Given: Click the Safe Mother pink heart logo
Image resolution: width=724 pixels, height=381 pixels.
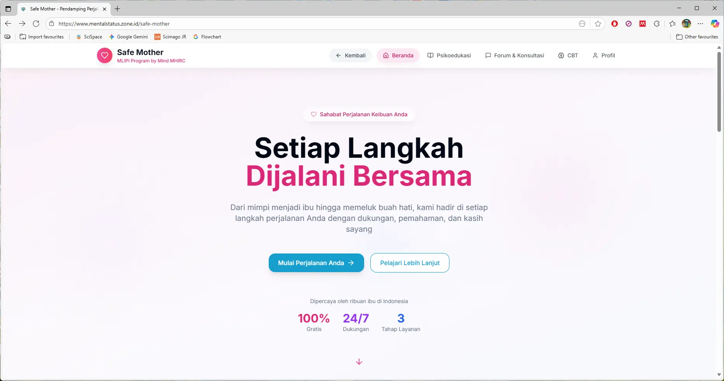Looking at the screenshot, I should (x=104, y=55).
